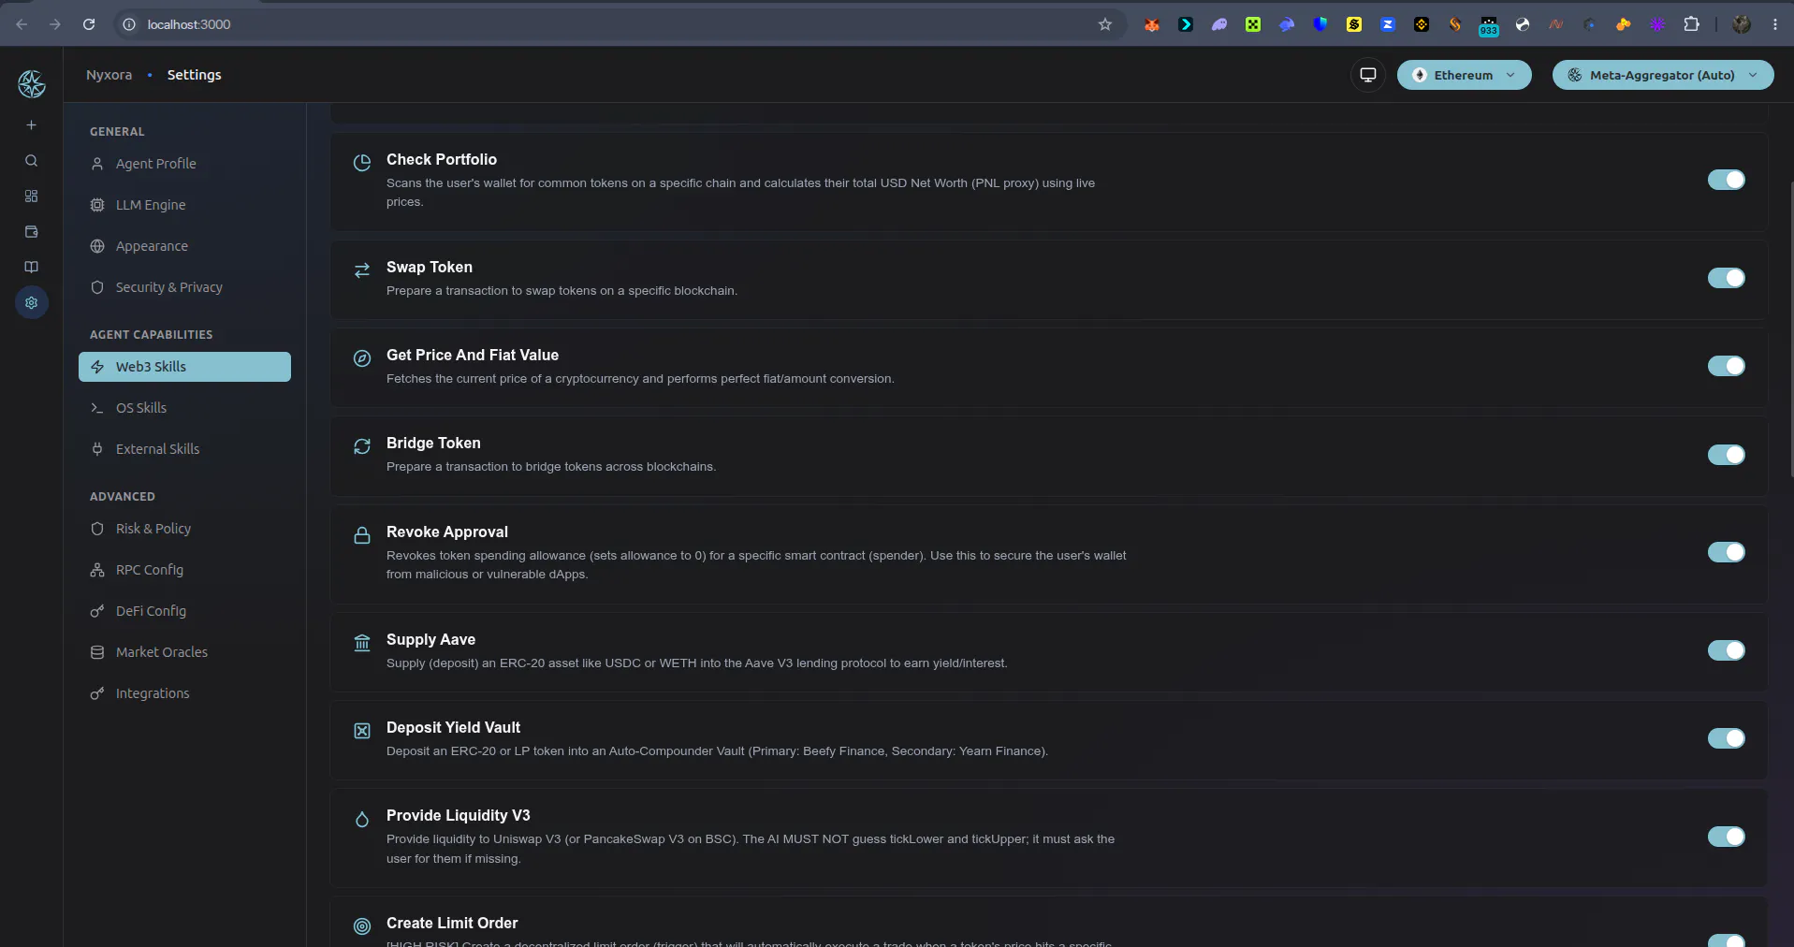Viewport: 1794px width, 947px height.
Task: Open Agent Profile settings
Action: (184, 164)
